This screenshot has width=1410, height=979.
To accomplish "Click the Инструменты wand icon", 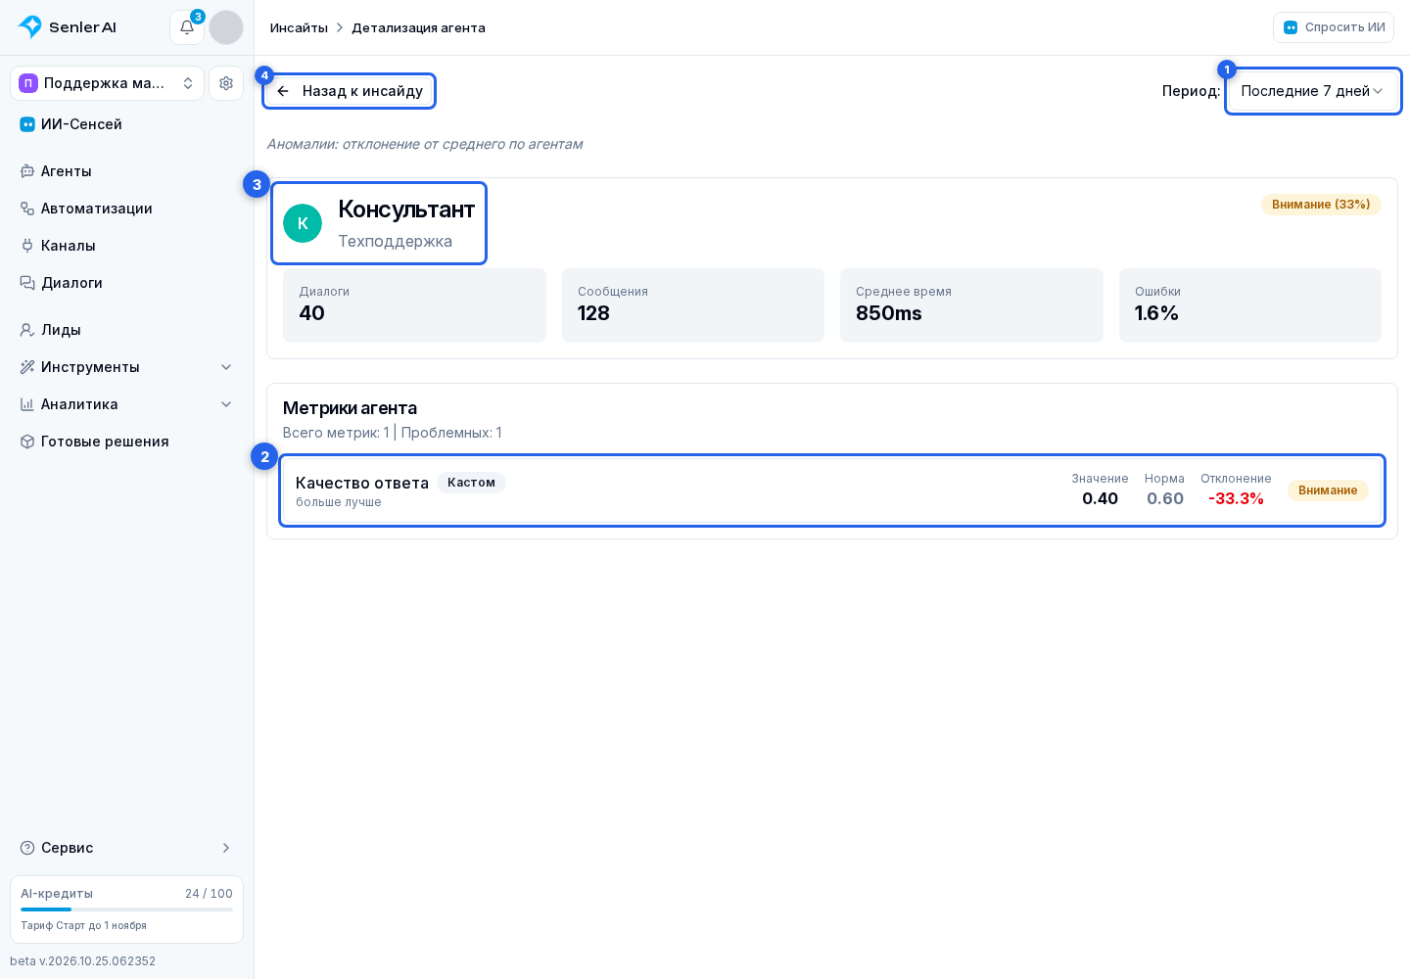I will click(x=27, y=367).
